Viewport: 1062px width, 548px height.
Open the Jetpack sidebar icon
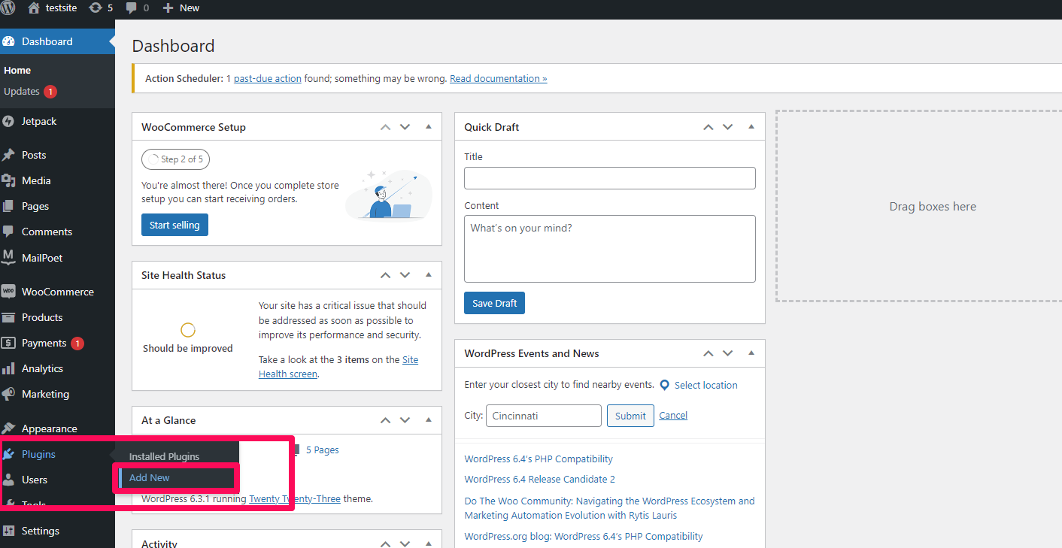9,121
